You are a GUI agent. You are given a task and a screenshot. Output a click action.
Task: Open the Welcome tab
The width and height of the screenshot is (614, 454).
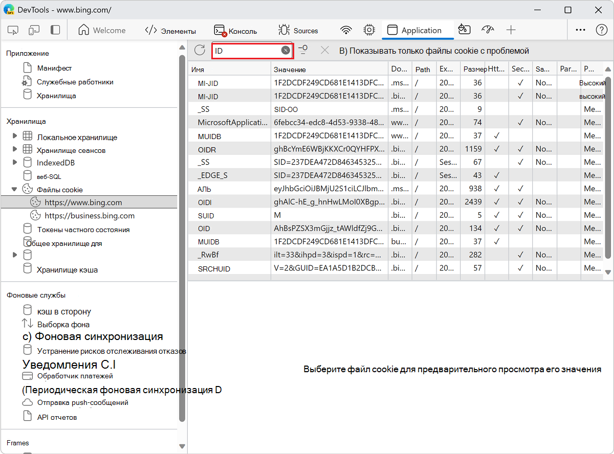[x=102, y=30]
